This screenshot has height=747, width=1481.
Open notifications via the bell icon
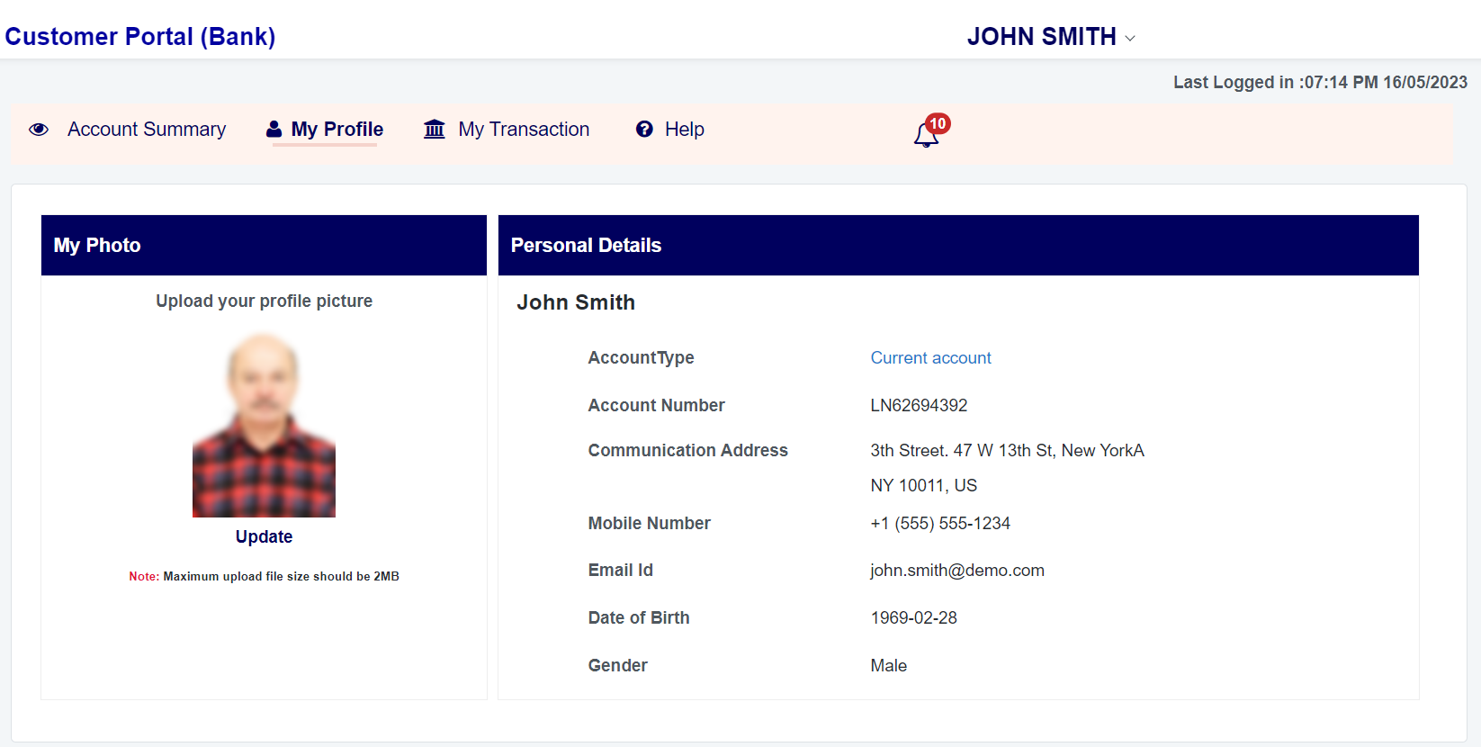[925, 136]
